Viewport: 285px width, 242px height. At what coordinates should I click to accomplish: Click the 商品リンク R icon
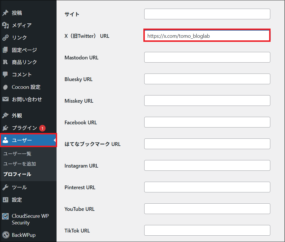click(x=5, y=62)
